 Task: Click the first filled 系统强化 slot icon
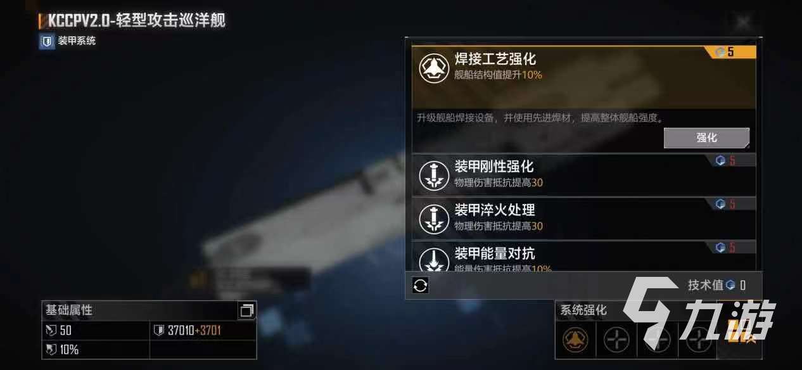click(x=575, y=340)
